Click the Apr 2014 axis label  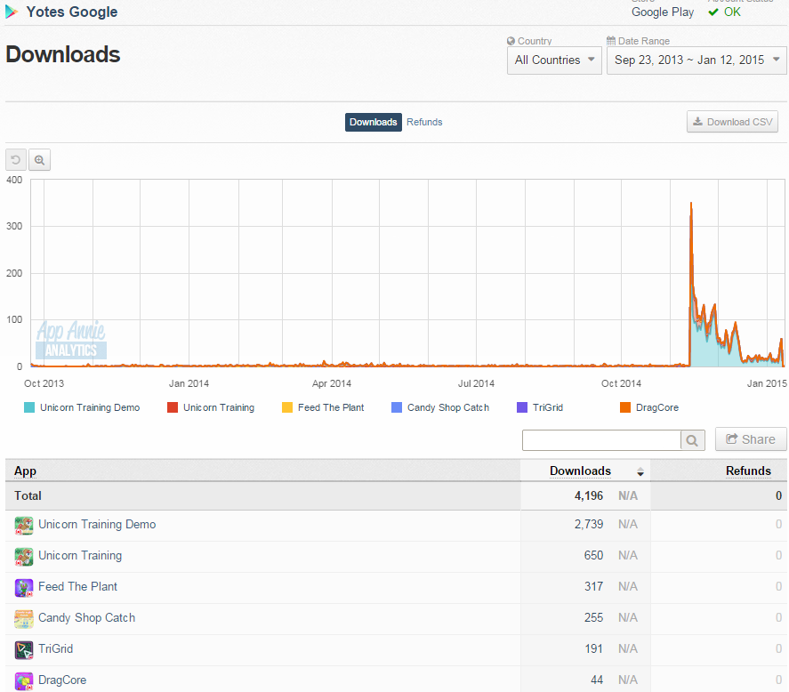tap(332, 384)
